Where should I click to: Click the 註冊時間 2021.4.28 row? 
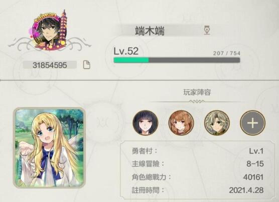coord(198,190)
